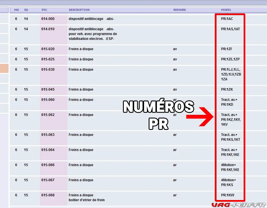Select PIC code 615-025

48,59
